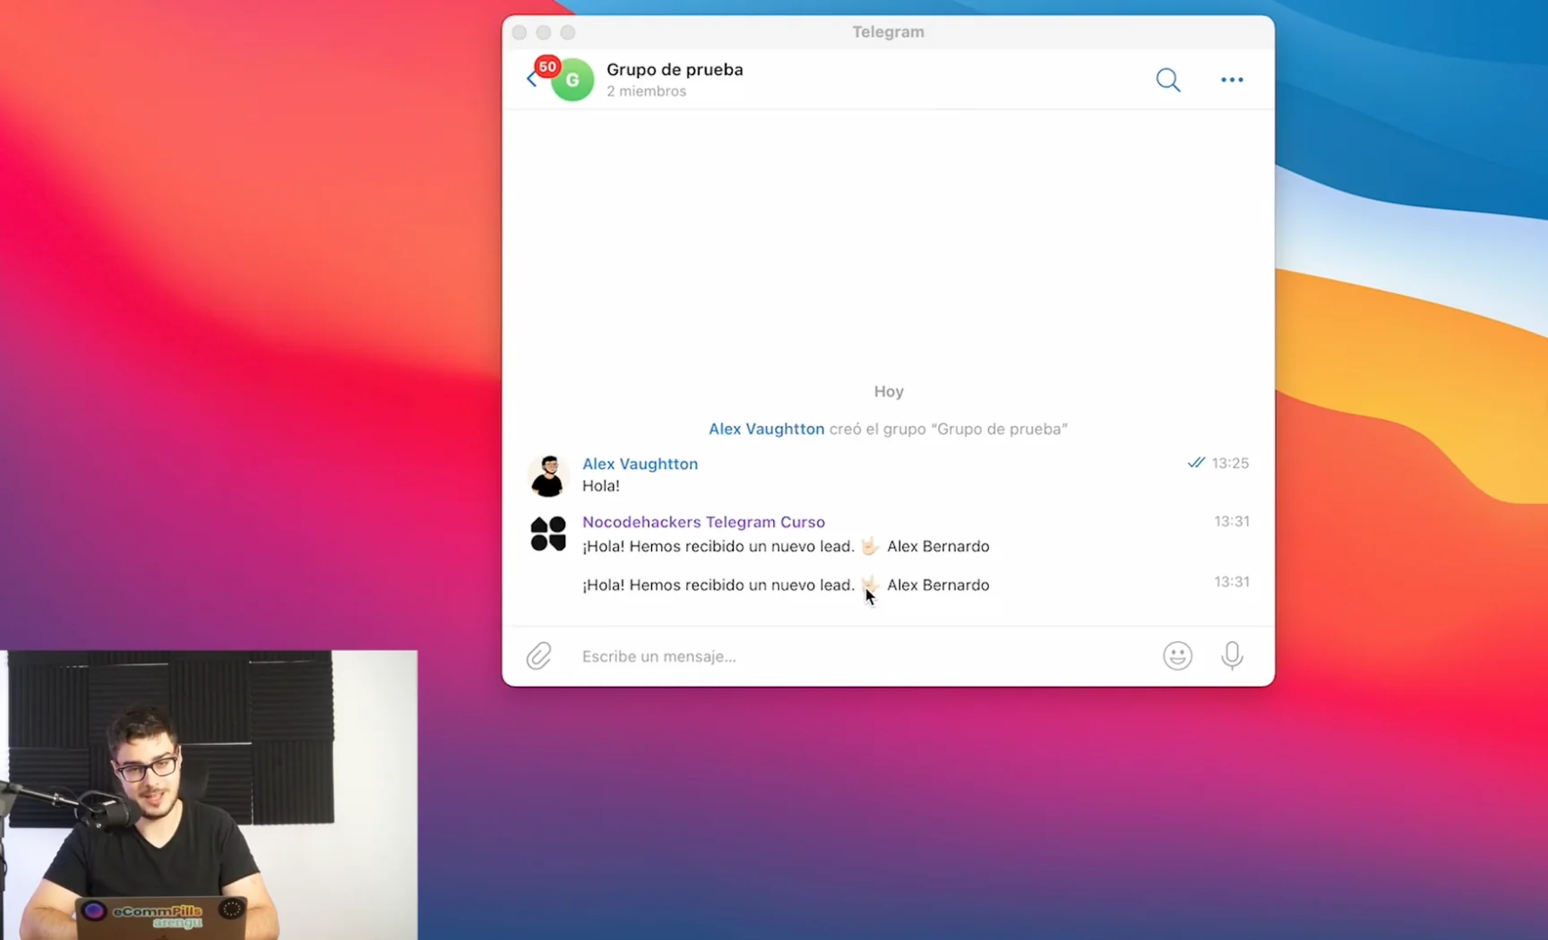Open the emoji picker smiley icon
The height and width of the screenshot is (940, 1548).
(1177, 656)
